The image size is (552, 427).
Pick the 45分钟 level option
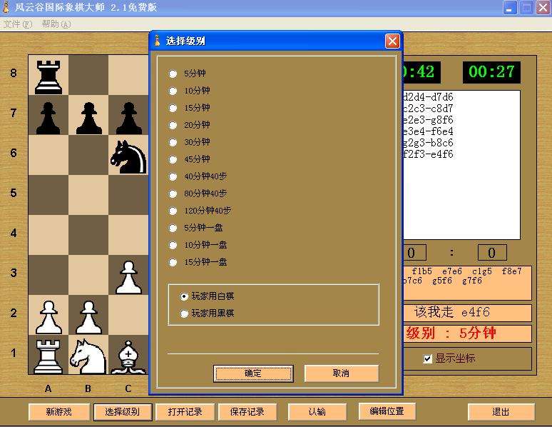pos(173,159)
